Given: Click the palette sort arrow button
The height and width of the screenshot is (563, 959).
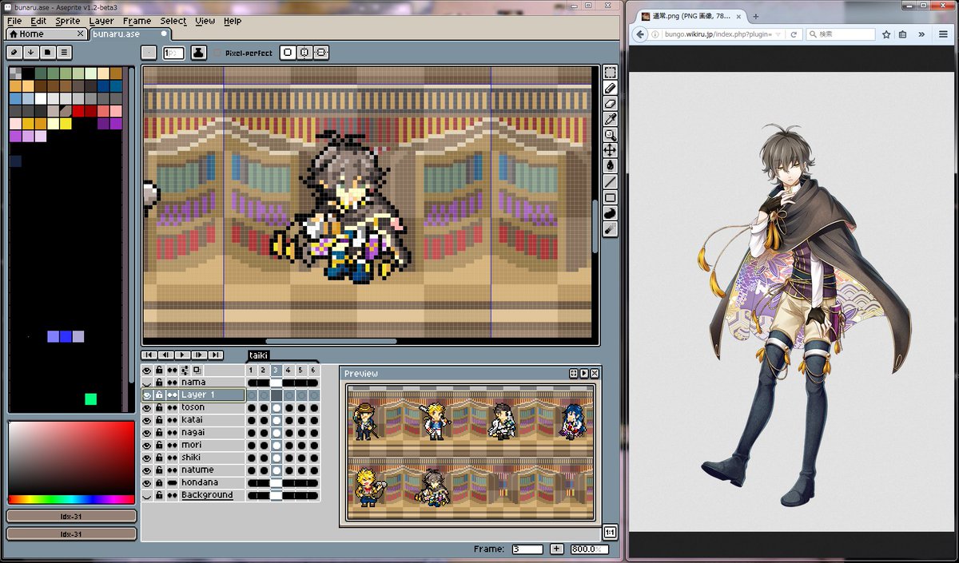Looking at the screenshot, I should tap(30, 53).
